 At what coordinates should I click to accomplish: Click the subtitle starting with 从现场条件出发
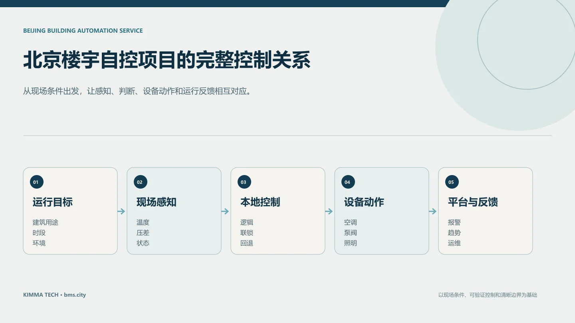[137, 91]
